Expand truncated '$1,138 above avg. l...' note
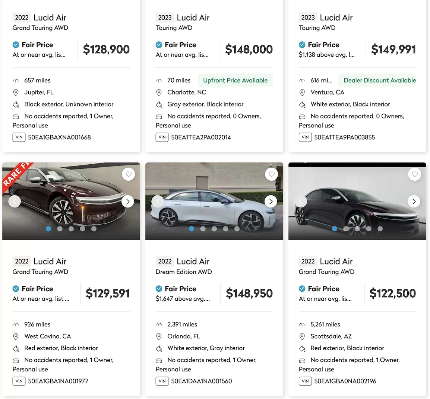Viewport: 430px width, 399px height. pyautogui.click(x=327, y=54)
